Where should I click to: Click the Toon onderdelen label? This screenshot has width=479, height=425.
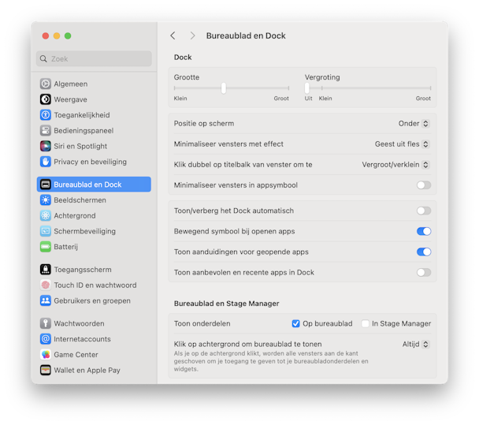[x=202, y=323]
